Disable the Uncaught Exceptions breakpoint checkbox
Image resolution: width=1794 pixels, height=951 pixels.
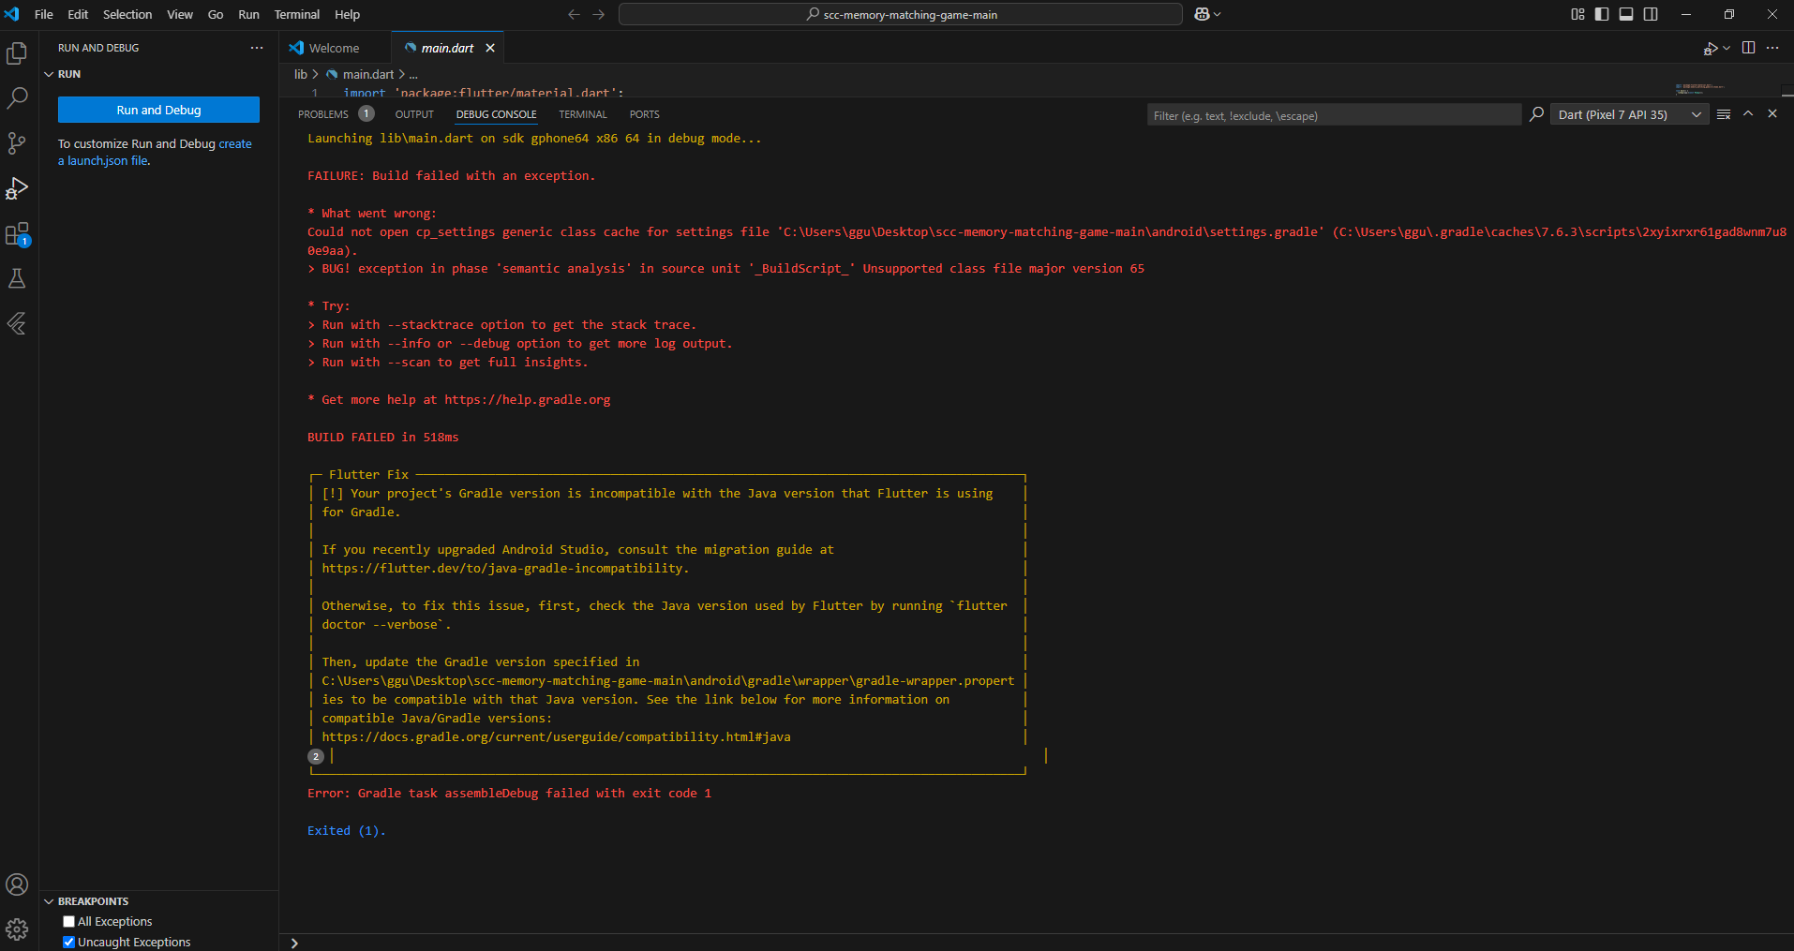pyautogui.click(x=68, y=943)
